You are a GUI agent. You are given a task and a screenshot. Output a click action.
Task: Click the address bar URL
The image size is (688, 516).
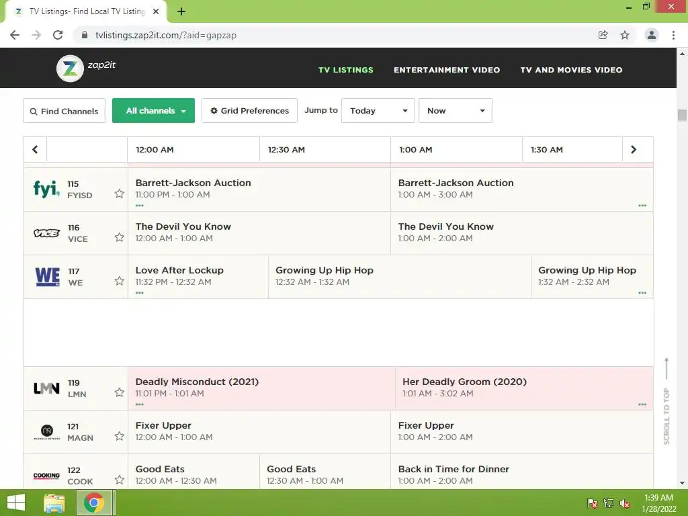point(166,35)
